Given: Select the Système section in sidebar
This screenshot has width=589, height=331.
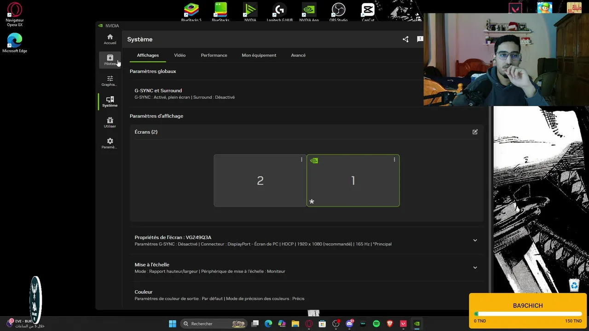Looking at the screenshot, I should point(110,102).
